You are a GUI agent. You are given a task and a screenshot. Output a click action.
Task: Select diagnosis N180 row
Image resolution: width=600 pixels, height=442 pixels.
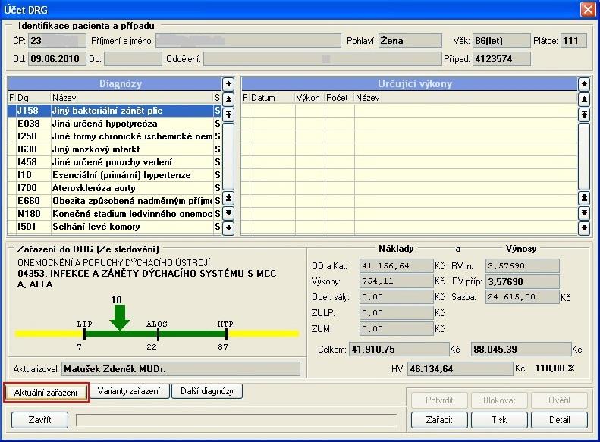click(x=115, y=214)
